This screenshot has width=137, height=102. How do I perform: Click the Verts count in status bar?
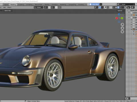[98, 101]
